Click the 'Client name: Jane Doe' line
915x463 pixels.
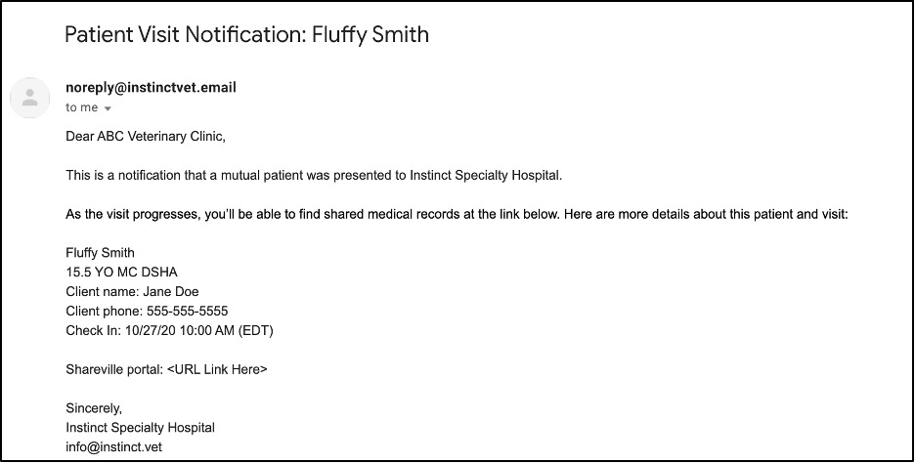[x=133, y=291]
